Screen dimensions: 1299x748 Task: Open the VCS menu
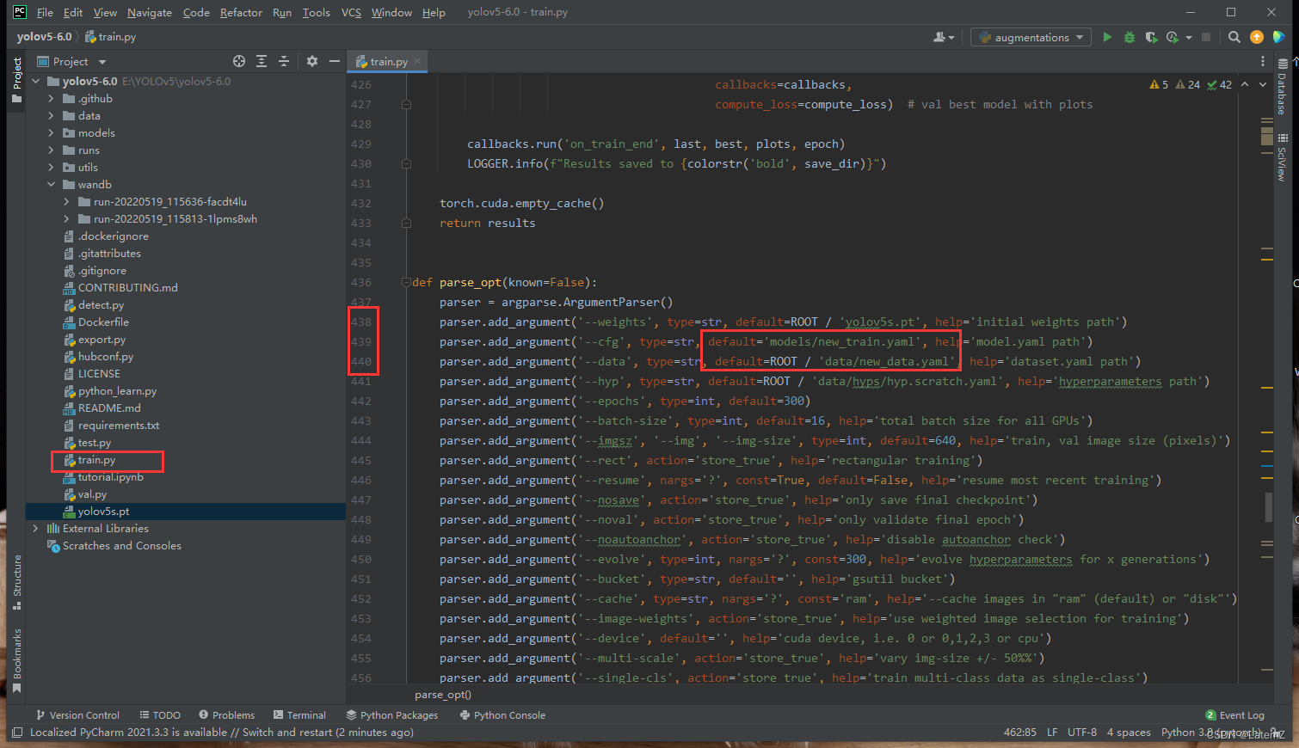(351, 12)
